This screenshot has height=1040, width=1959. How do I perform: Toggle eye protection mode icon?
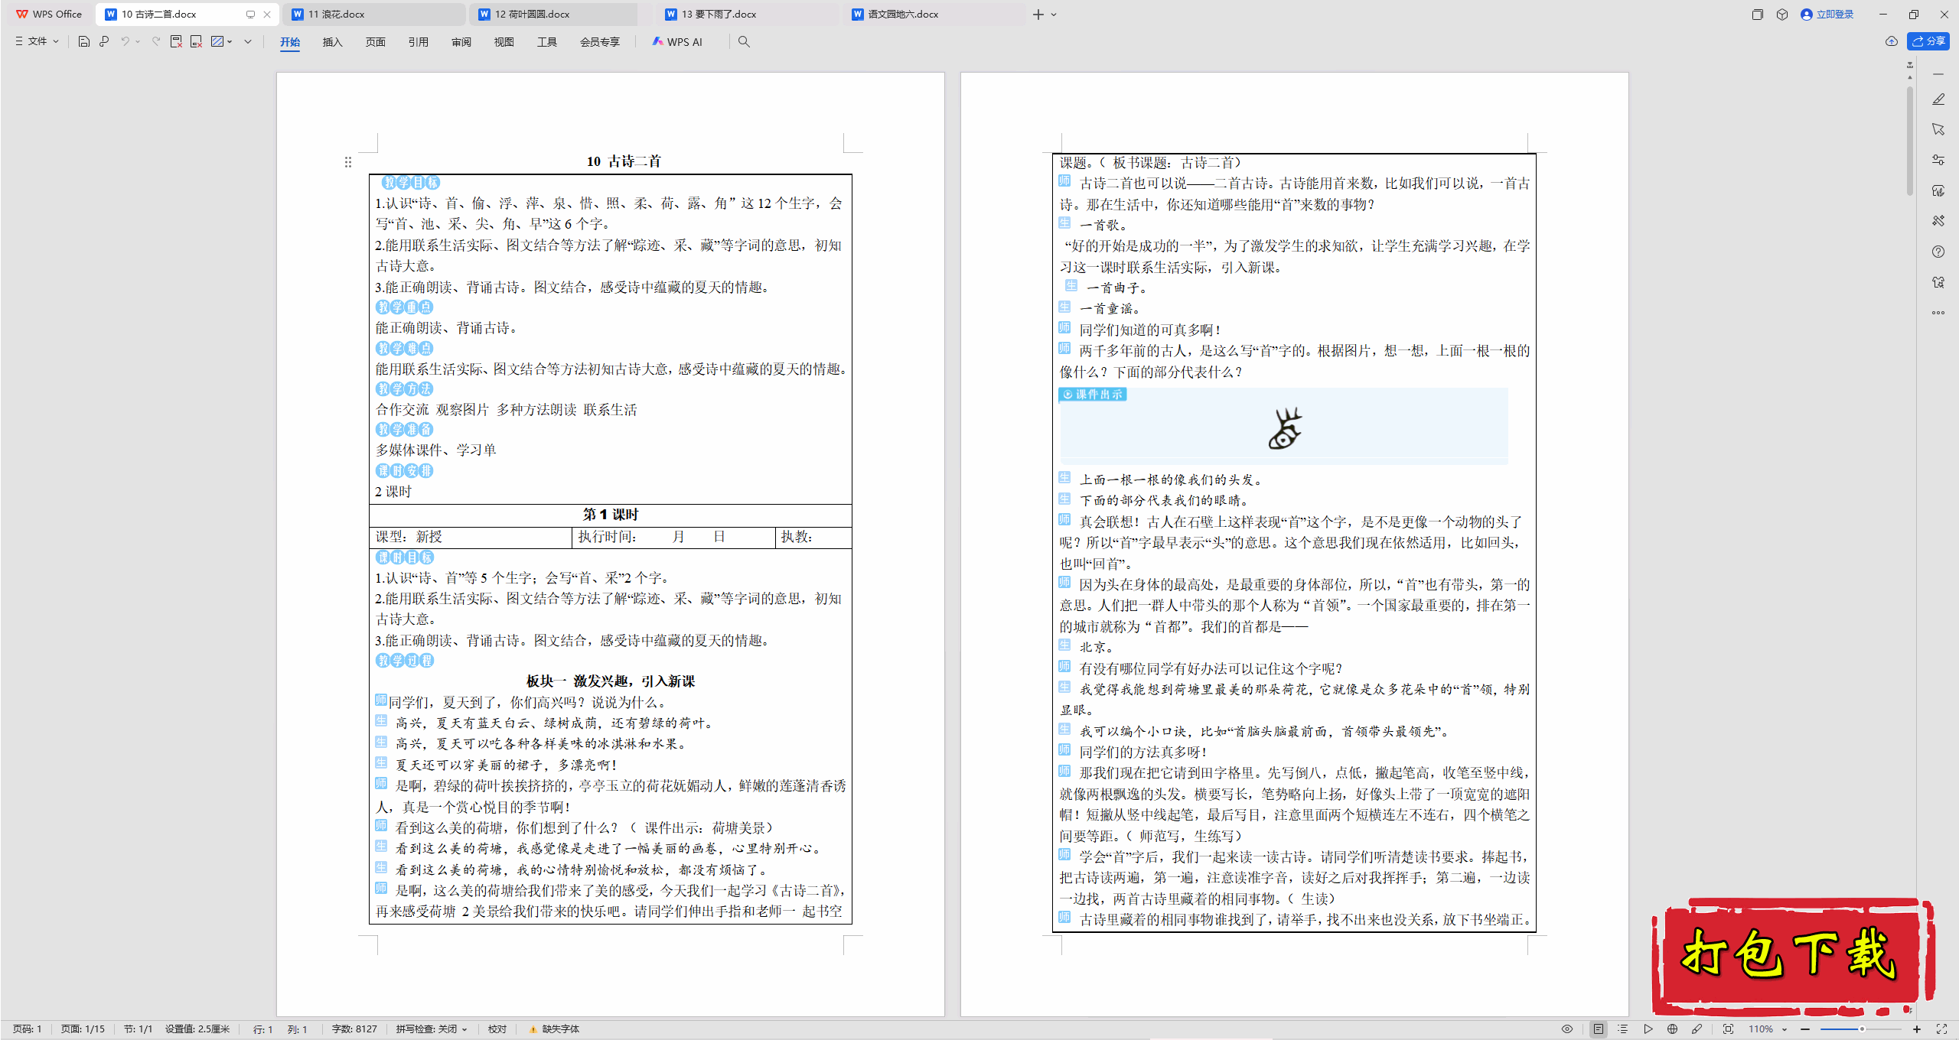point(1567,1029)
